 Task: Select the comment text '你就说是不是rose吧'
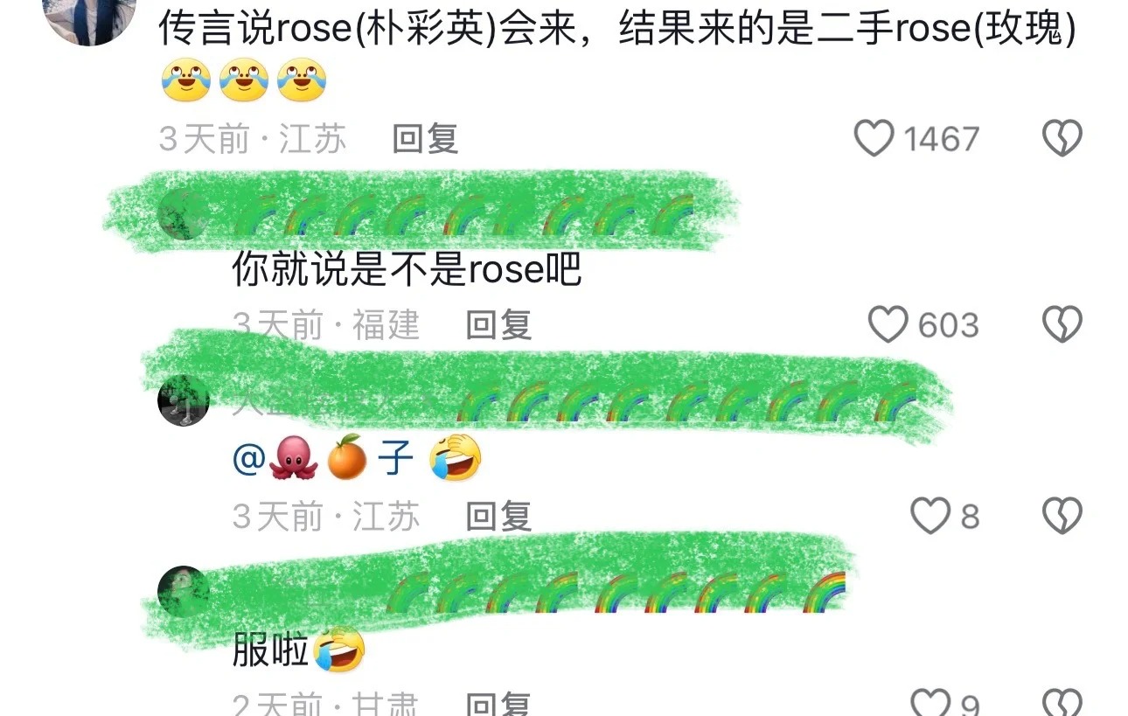tap(407, 270)
